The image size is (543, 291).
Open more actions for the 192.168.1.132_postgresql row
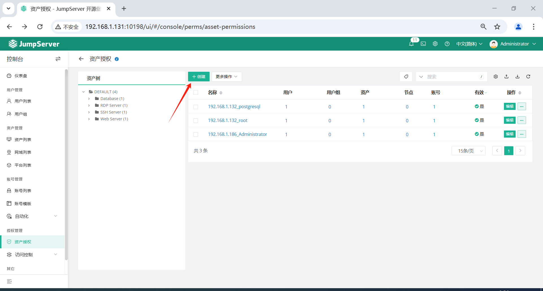tap(522, 107)
